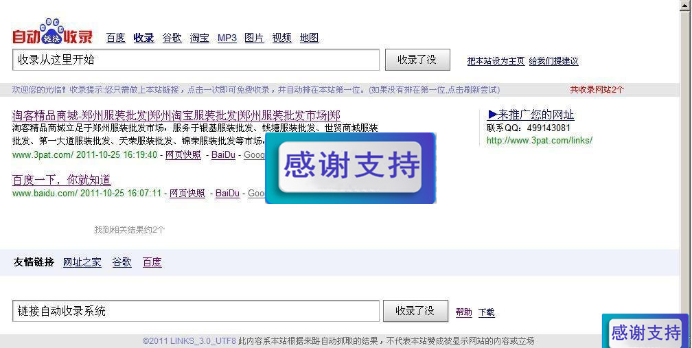
Task: Click 联系QQ：499143081 text
Action: (x=529, y=128)
